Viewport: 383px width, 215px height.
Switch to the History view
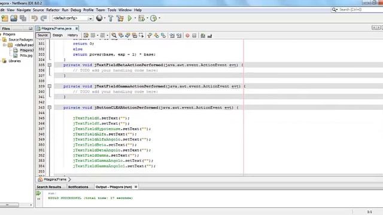tap(72, 35)
